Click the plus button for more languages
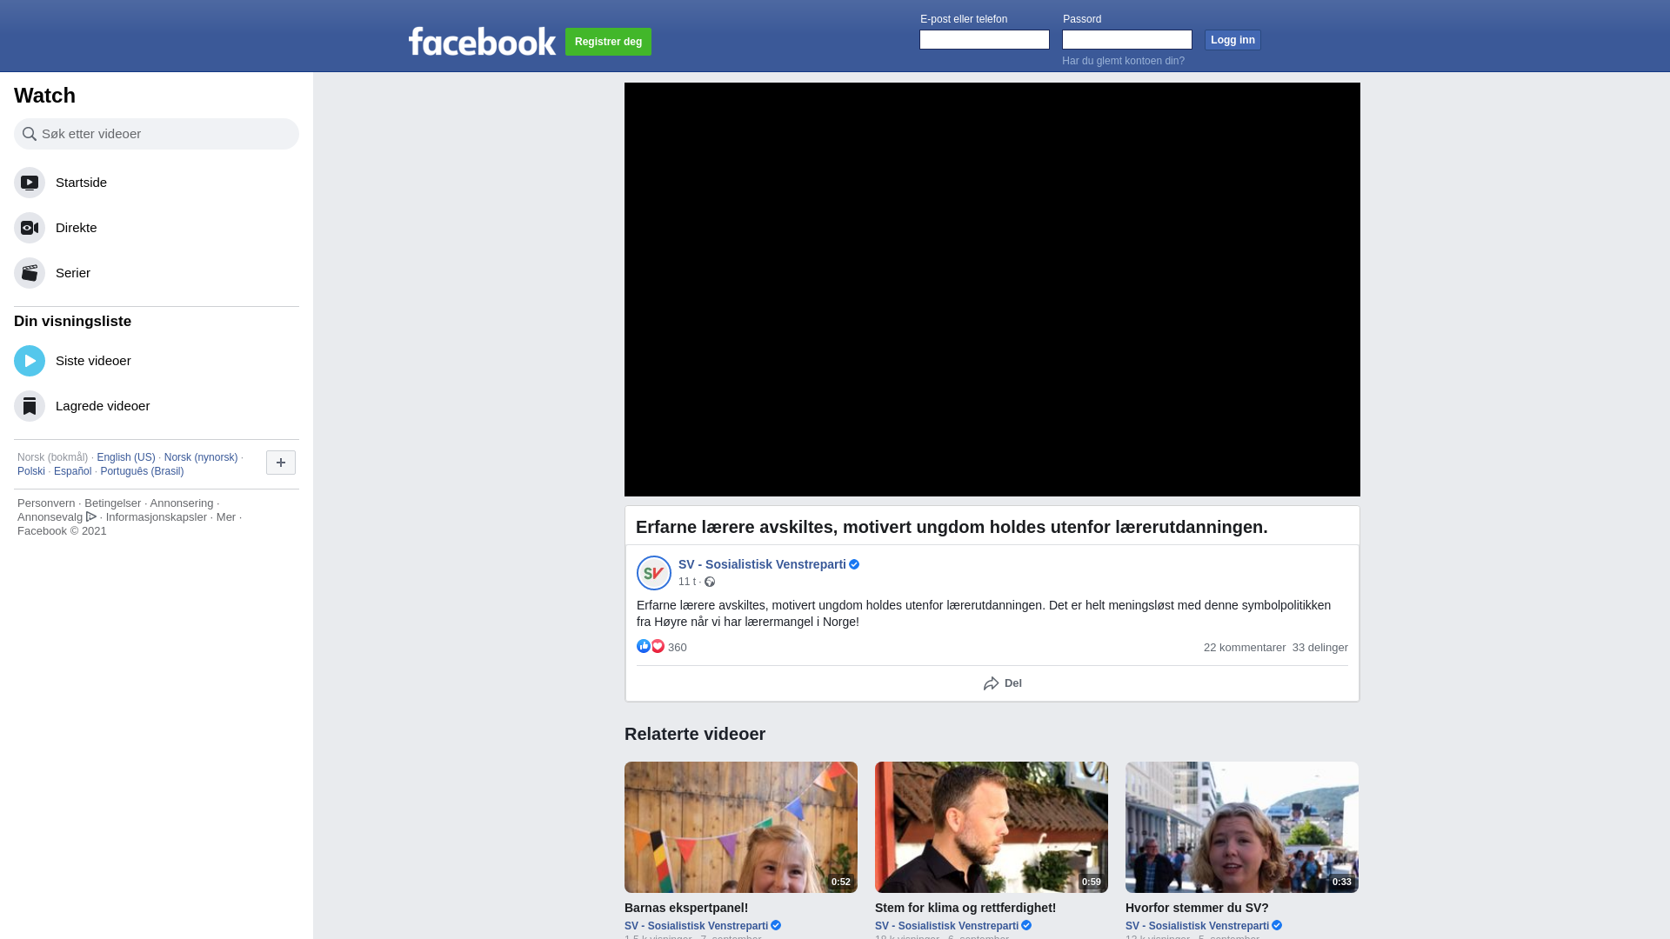This screenshot has width=1670, height=939. pos(281,463)
